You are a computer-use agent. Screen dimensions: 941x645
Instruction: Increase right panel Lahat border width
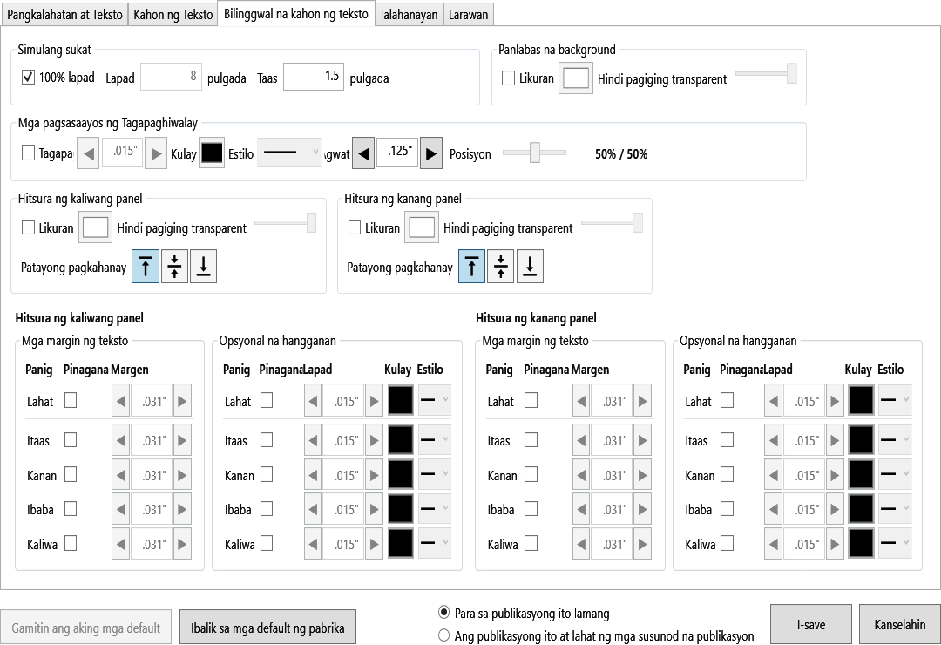pyautogui.click(x=834, y=401)
